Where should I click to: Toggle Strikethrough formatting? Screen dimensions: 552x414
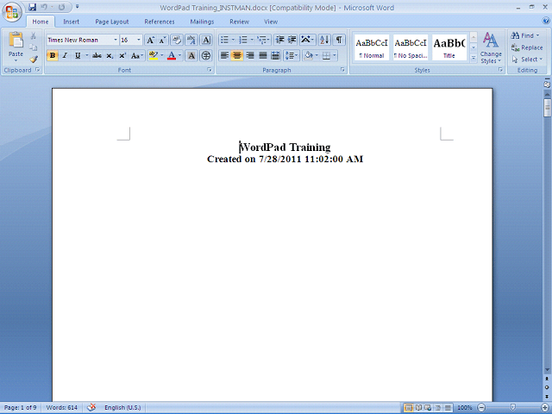click(x=97, y=55)
